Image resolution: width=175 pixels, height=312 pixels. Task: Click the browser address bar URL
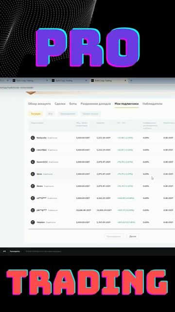(17, 88)
